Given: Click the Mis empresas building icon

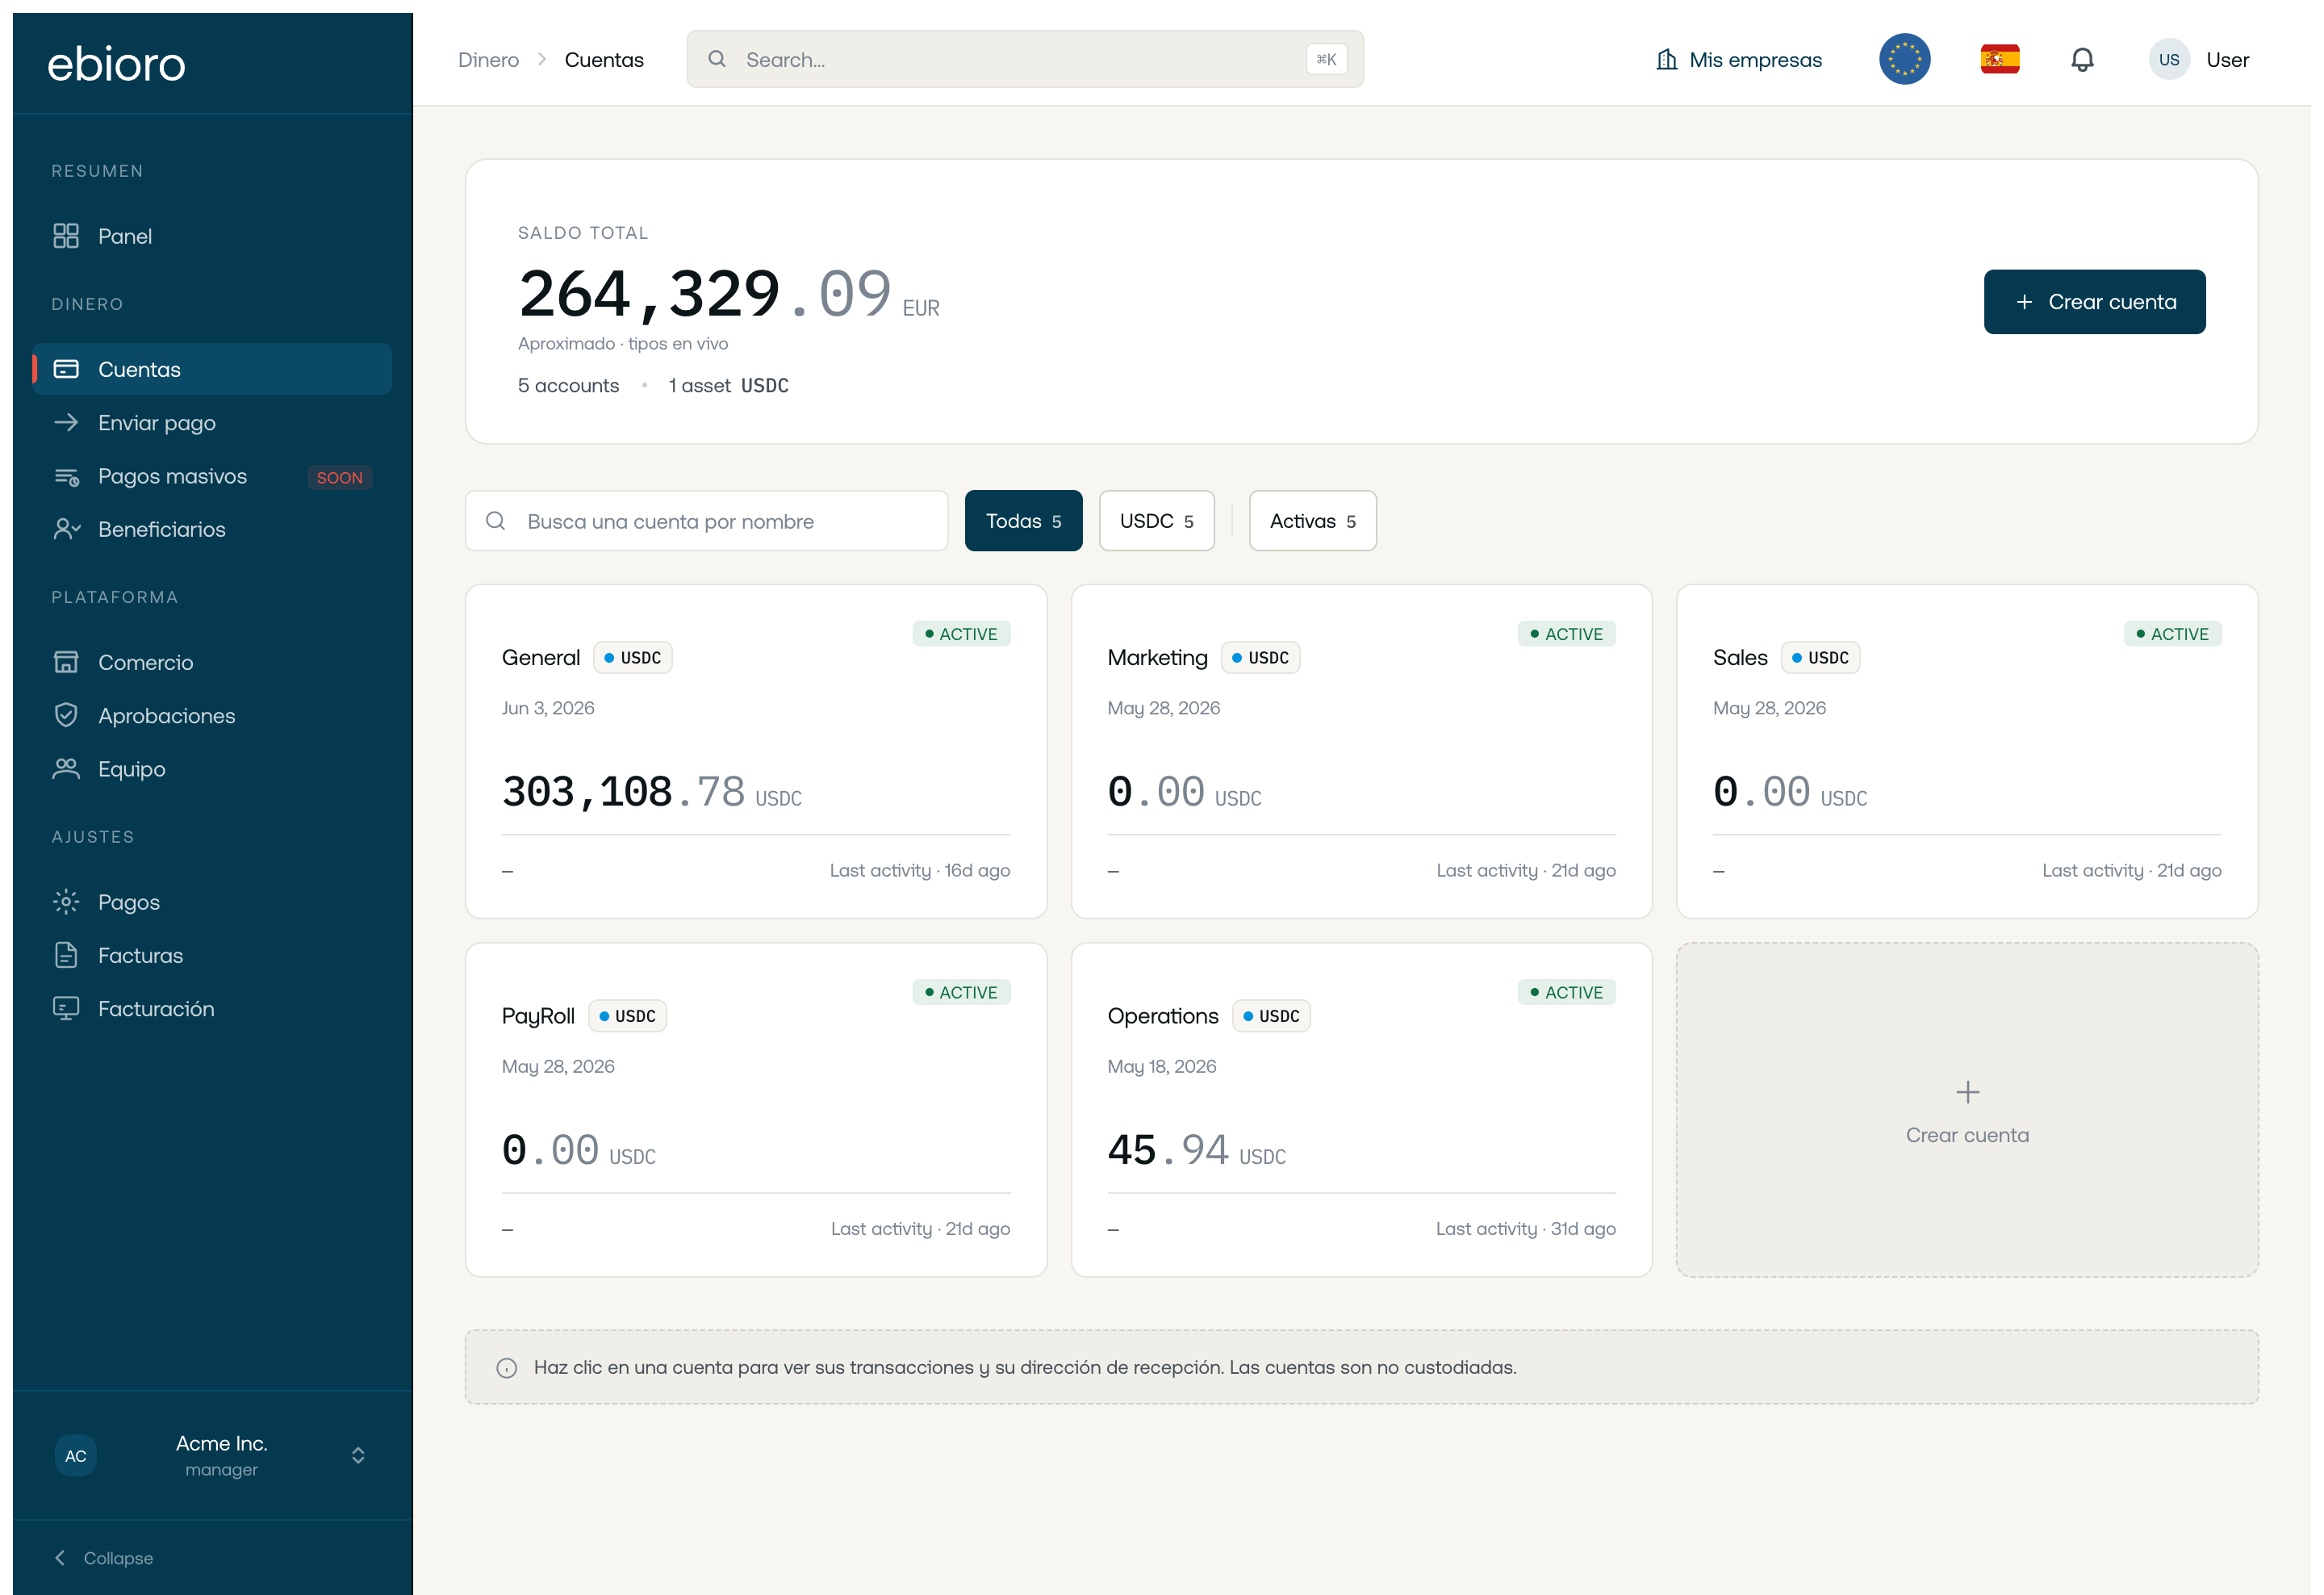Looking at the screenshot, I should click(x=1666, y=59).
